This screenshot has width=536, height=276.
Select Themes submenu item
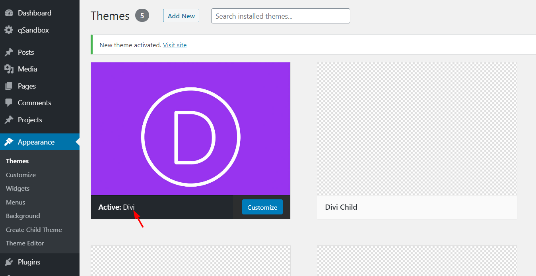17,161
